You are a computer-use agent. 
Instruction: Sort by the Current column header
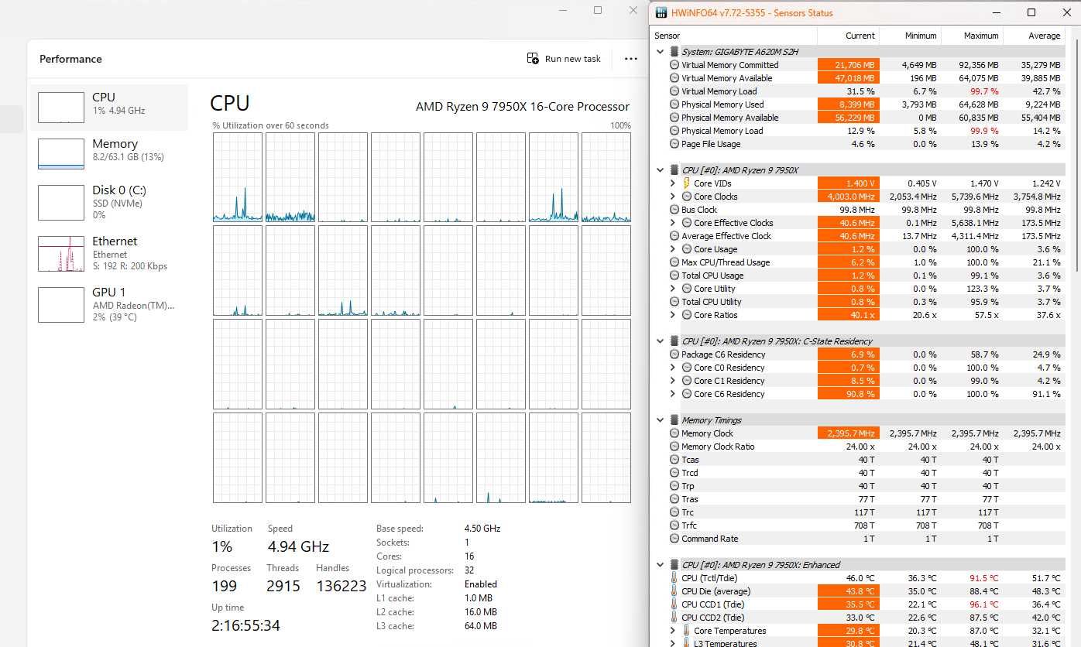click(848, 36)
